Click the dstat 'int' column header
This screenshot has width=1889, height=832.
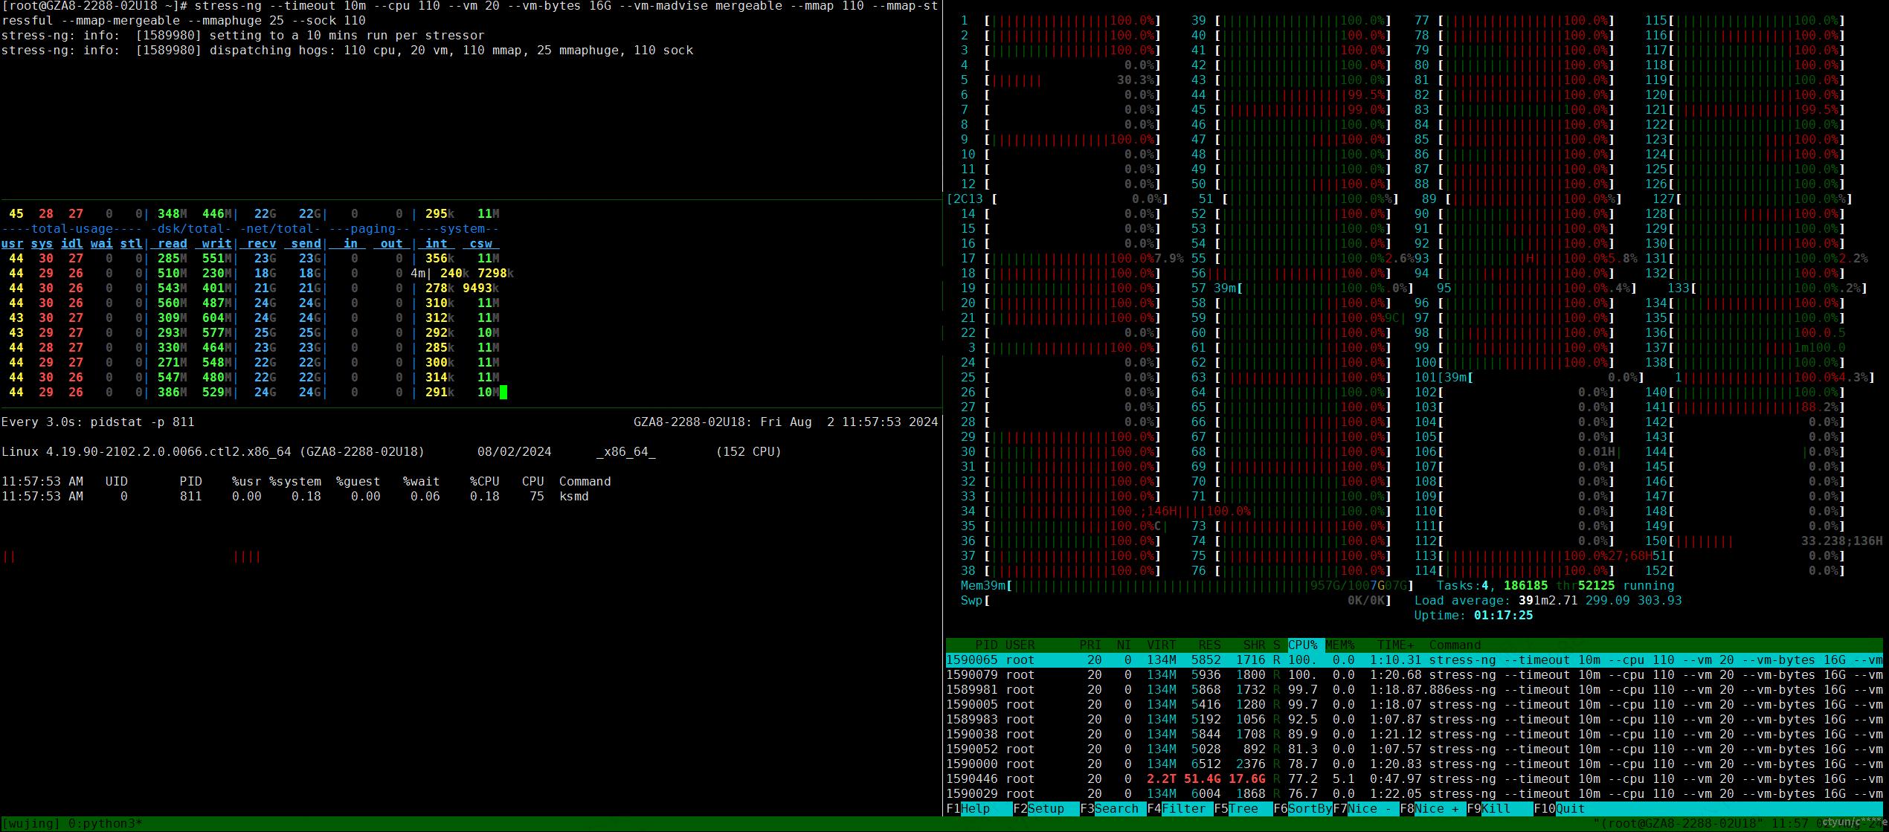pos(436,243)
